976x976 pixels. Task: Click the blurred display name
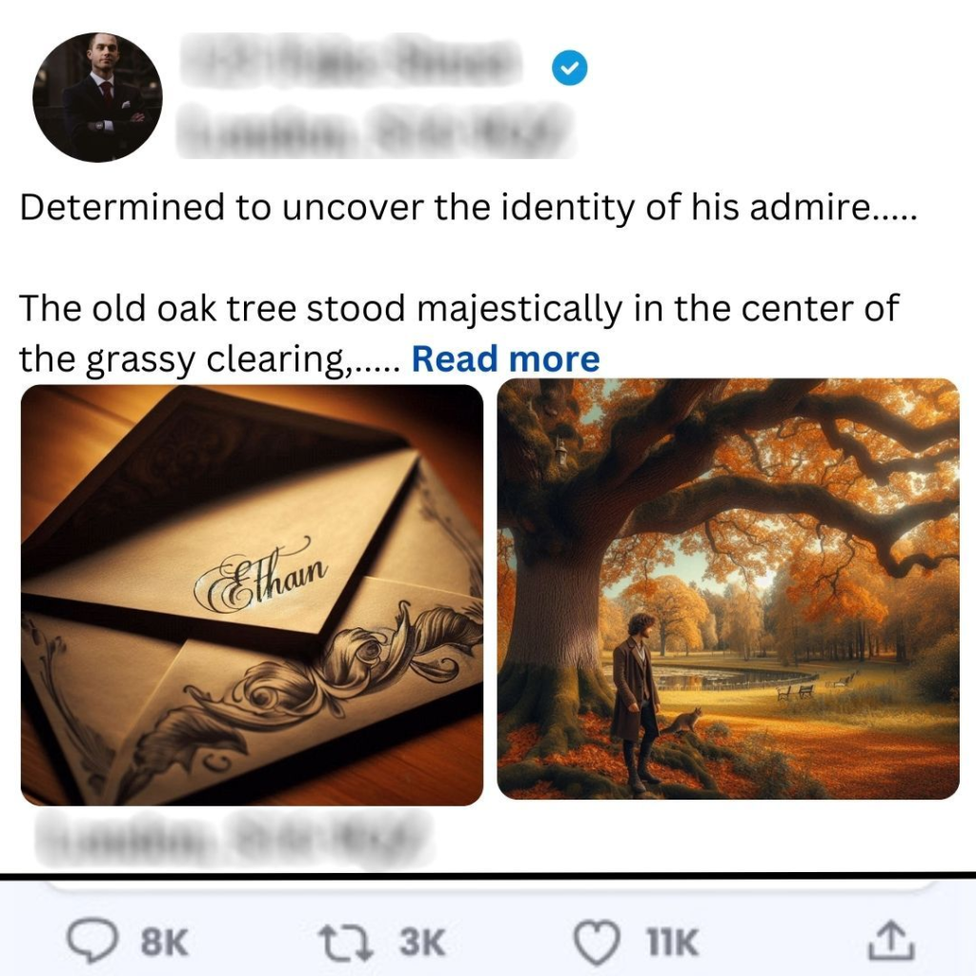pyautogui.click(x=352, y=62)
